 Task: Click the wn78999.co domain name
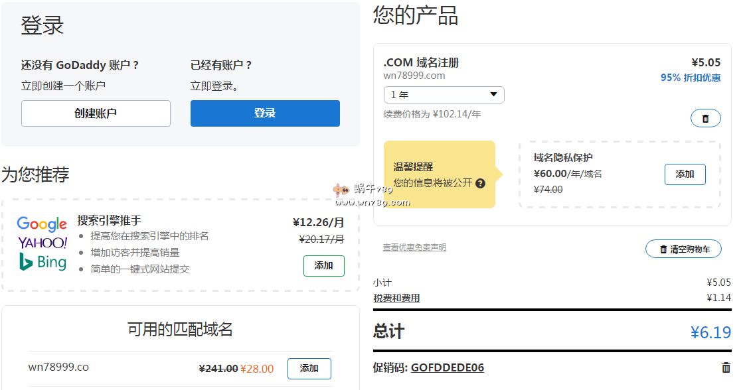pos(58,367)
